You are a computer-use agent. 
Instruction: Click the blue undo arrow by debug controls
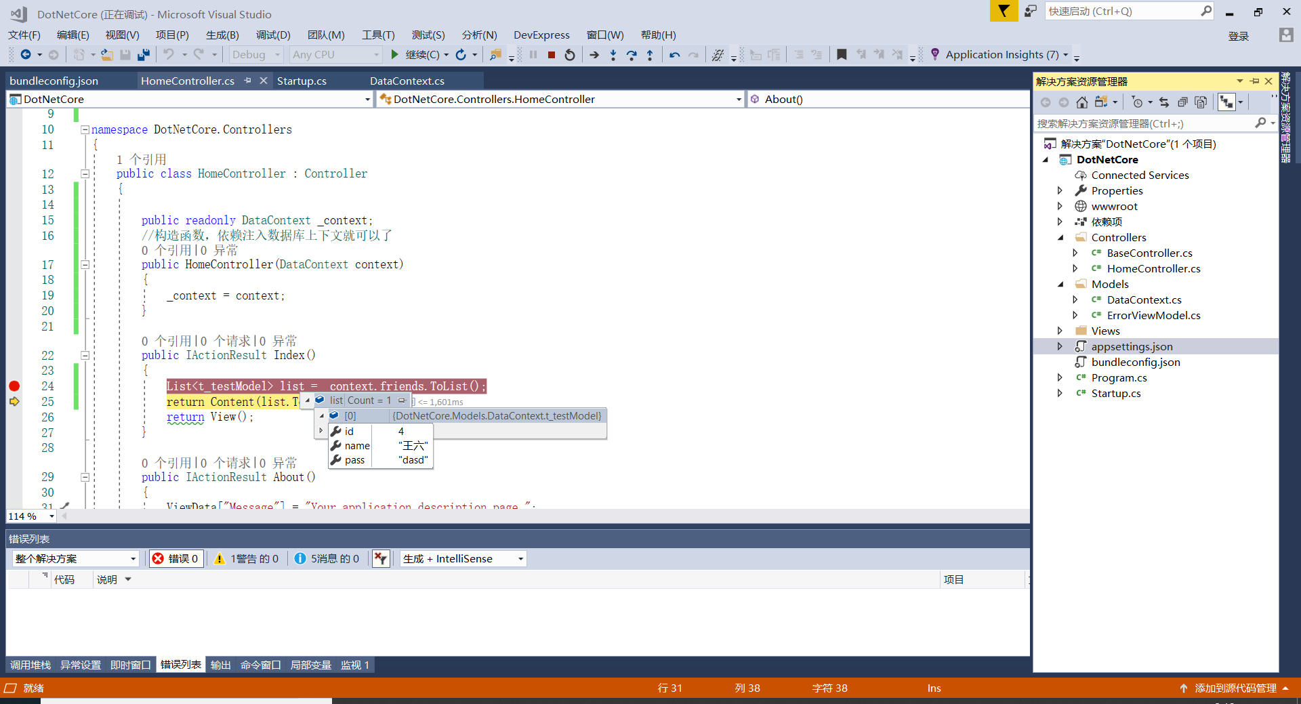674,55
